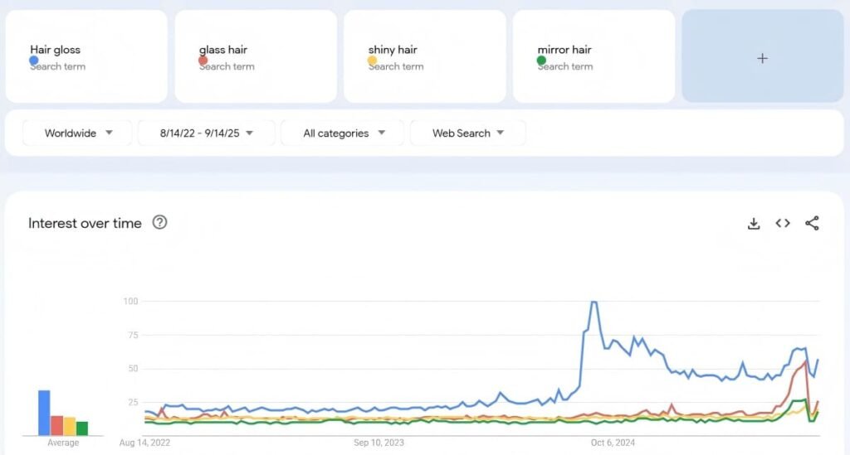Open the Interest over time help icon
This screenshot has height=455, width=850.
coord(160,222)
